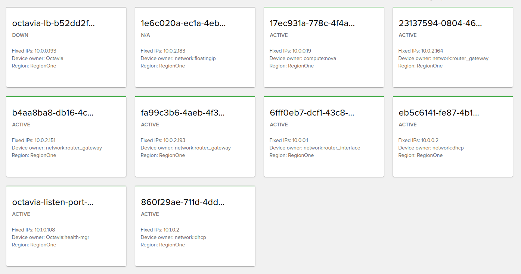Select the b4aa8ba8-db16-4c port card

click(52, 113)
